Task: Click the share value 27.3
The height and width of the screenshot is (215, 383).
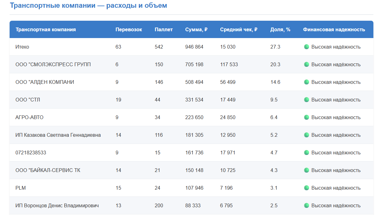Action: (275, 47)
